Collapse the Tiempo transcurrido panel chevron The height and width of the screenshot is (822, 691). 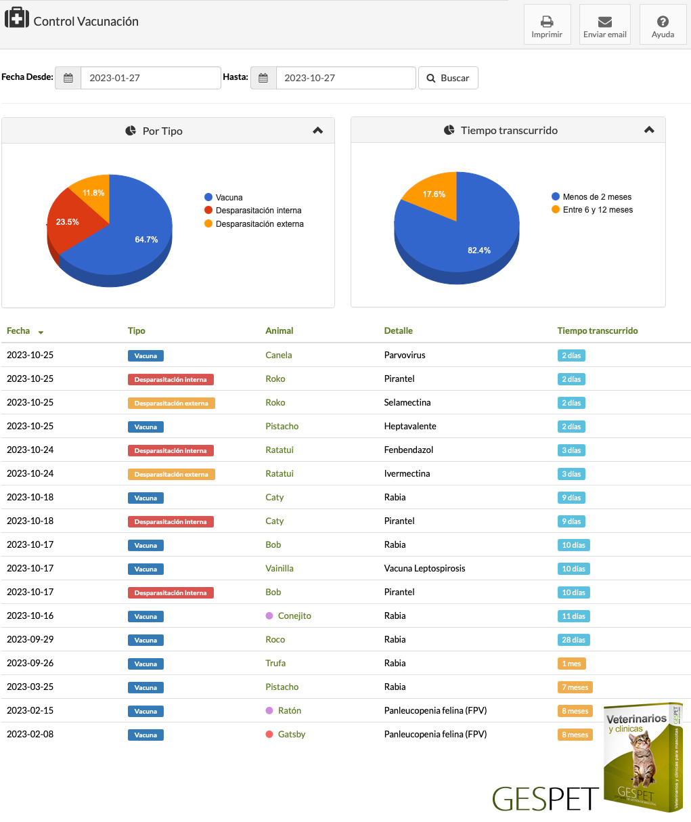pyautogui.click(x=649, y=130)
